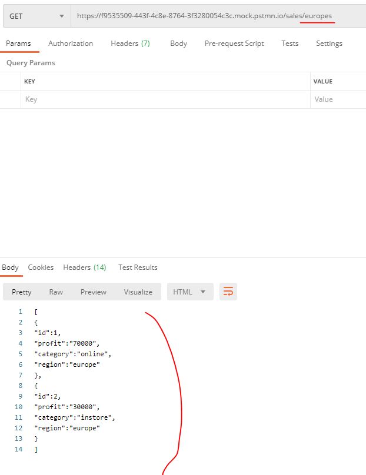Click the KEY column header
The image size is (366, 475).
(29, 82)
